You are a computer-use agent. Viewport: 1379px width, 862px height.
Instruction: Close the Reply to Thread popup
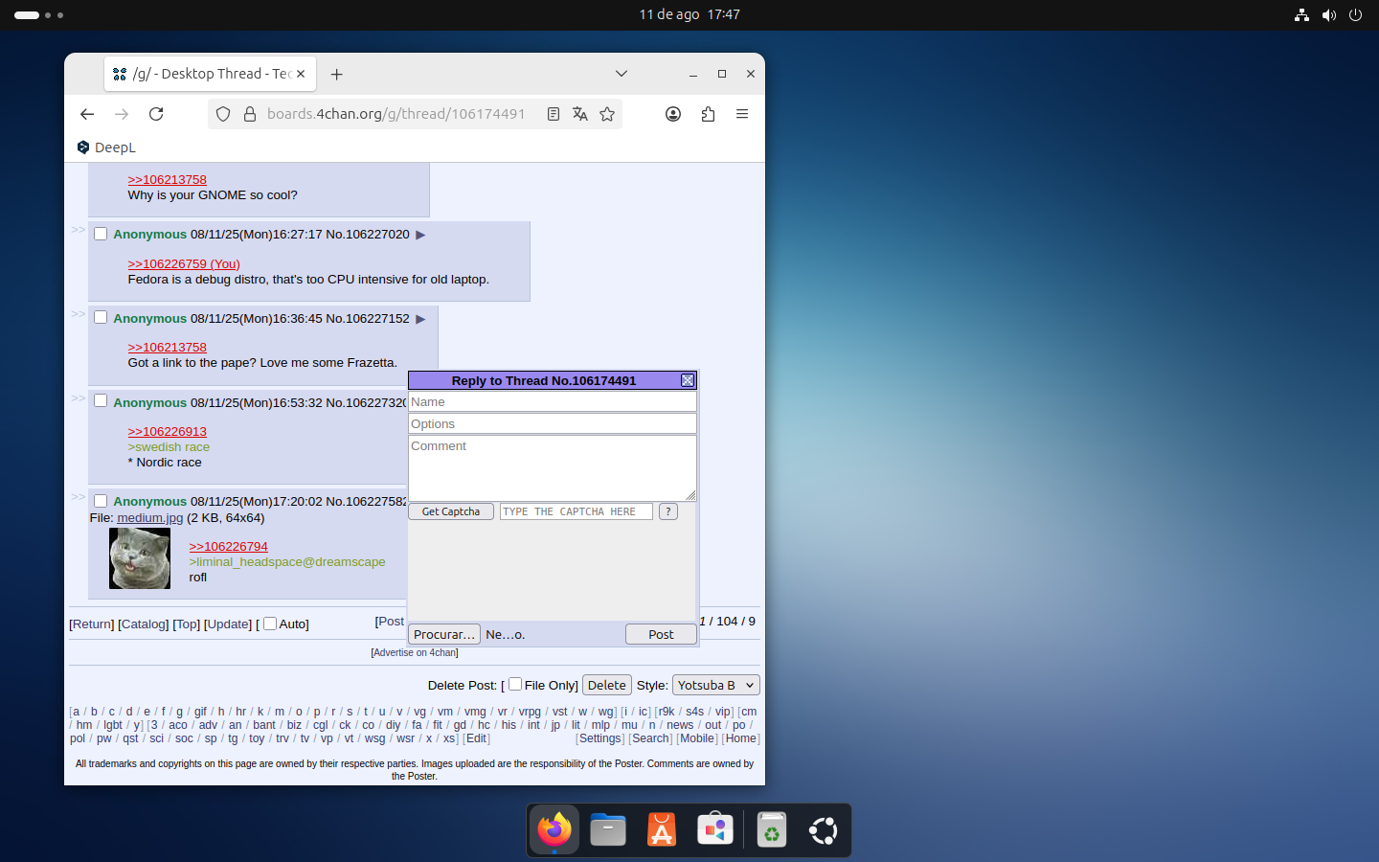point(688,380)
